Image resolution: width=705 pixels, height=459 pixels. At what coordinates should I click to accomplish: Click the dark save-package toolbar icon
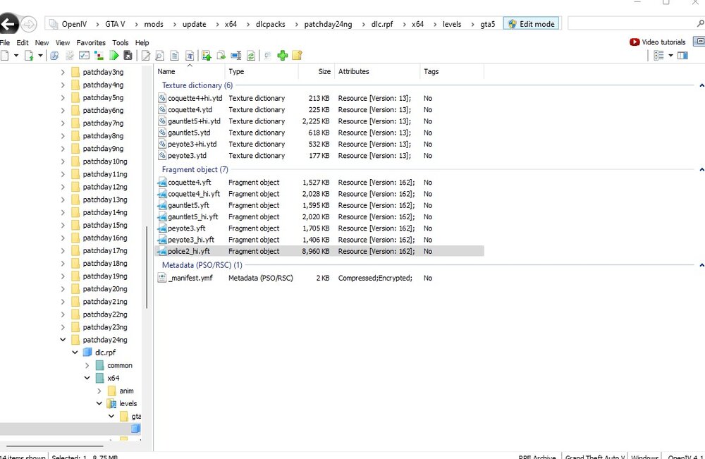point(128,55)
